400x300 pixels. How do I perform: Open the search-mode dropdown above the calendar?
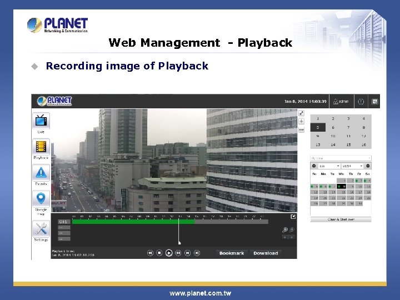[341, 158]
